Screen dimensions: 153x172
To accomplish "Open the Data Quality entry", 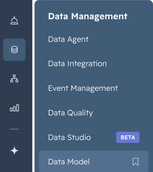I will 70,113.
